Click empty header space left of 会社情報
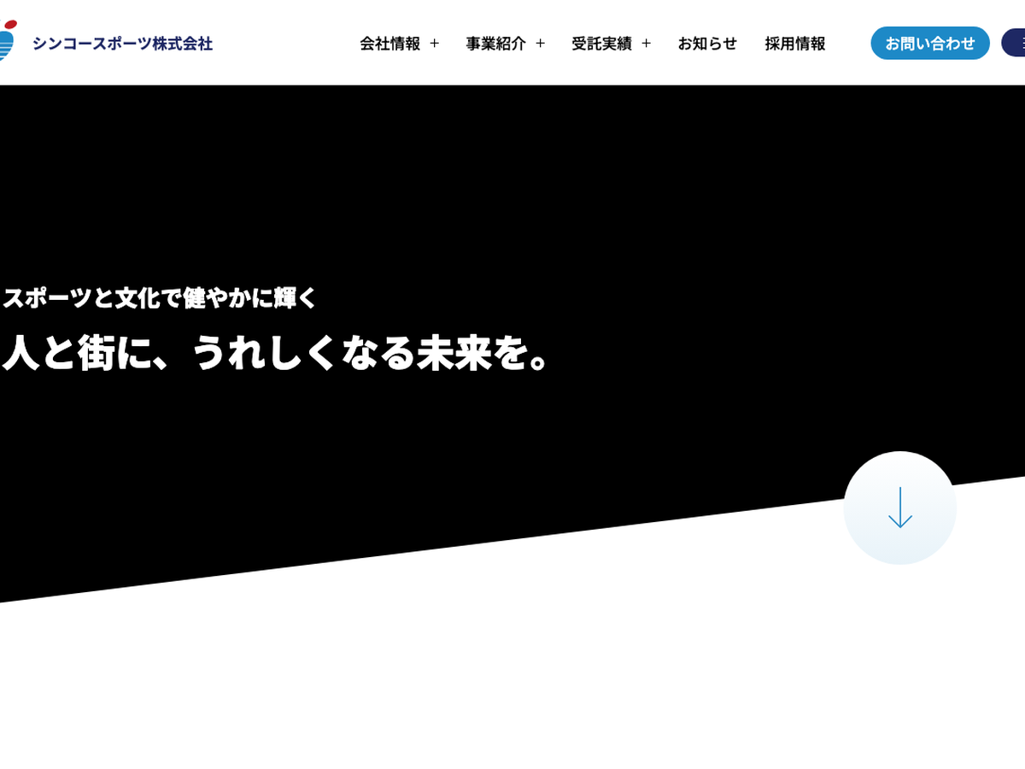The image size is (1025, 769). tap(282, 43)
